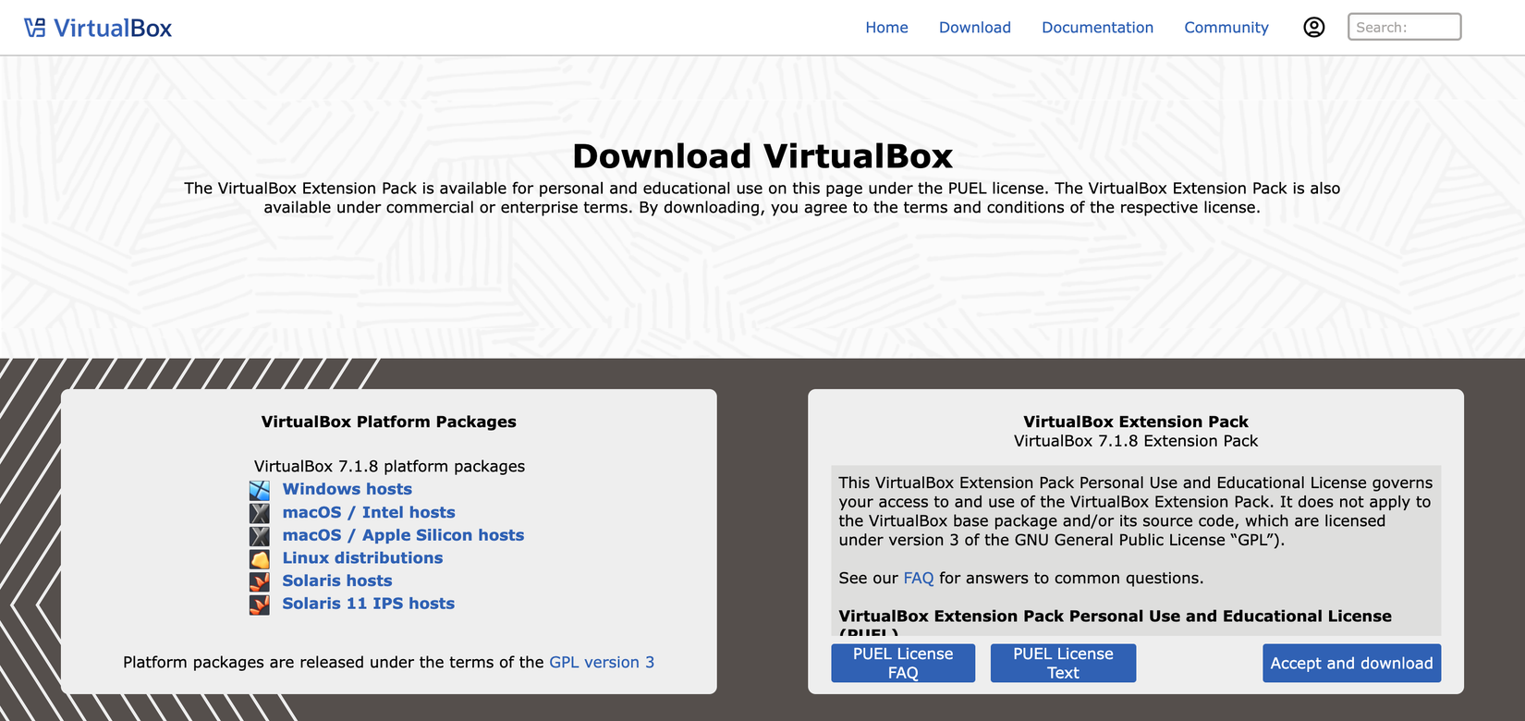Open the user account profile icon
This screenshot has height=721, width=1525.
[1313, 28]
